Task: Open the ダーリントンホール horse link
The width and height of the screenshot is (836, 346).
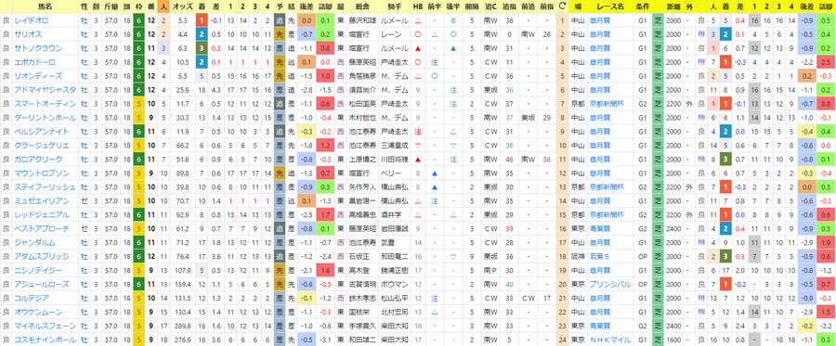Action: [x=46, y=117]
